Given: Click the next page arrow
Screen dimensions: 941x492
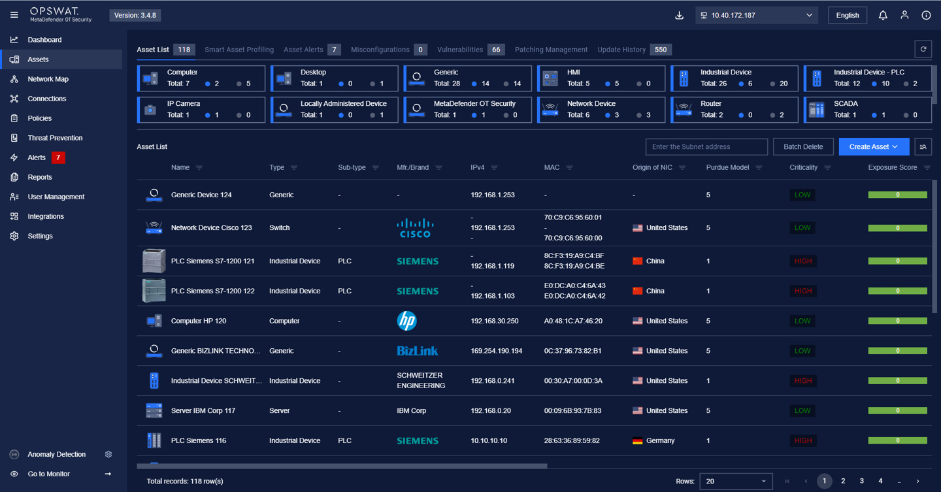Looking at the screenshot, I should [917, 482].
